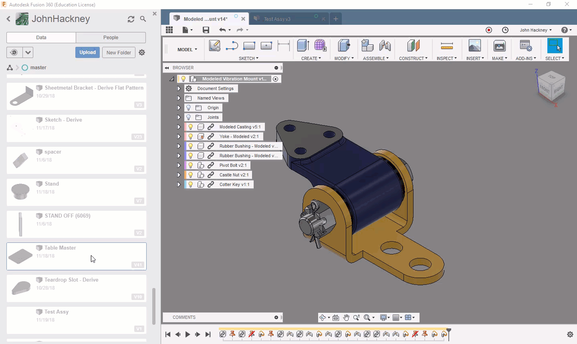Open the CREATE menu dropdown
The image size is (577, 344).
(311, 58)
